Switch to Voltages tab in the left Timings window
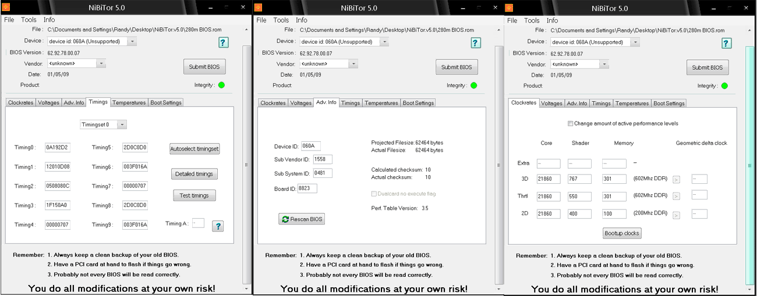This screenshot has height=296, width=757. point(49,103)
